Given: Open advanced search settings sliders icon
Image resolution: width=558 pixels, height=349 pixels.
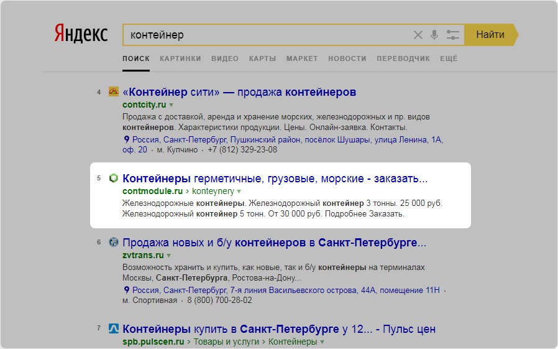Looking at the screenshot, I should pyautogui.click(x=452, y=35).
